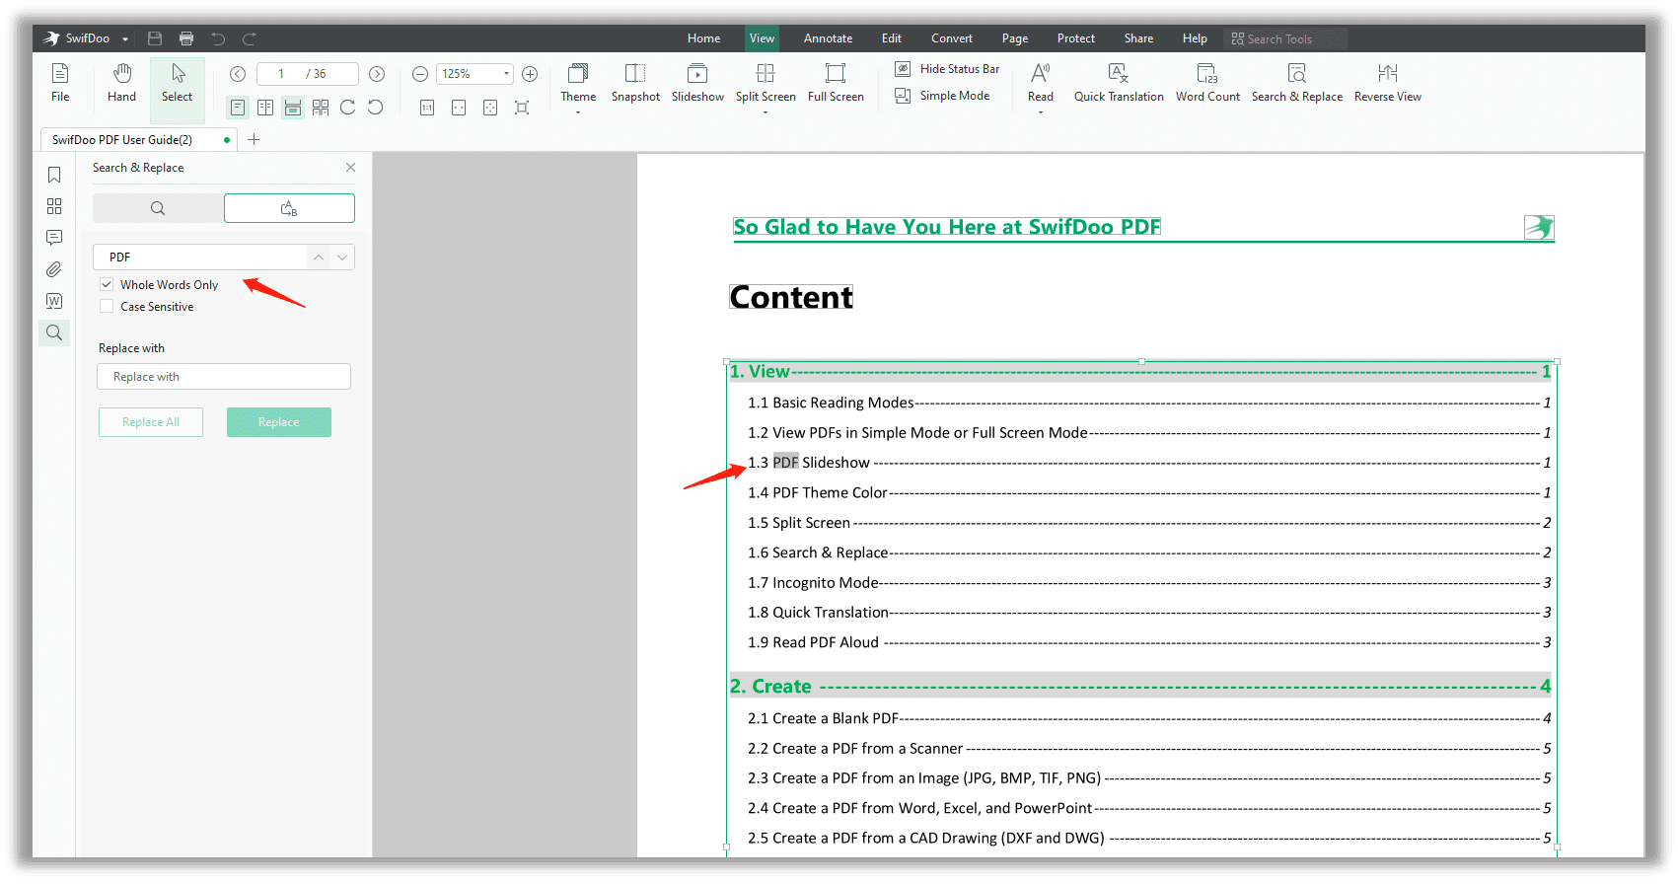
Task: Switch to Simple Mode
Action: pos(942,96)
